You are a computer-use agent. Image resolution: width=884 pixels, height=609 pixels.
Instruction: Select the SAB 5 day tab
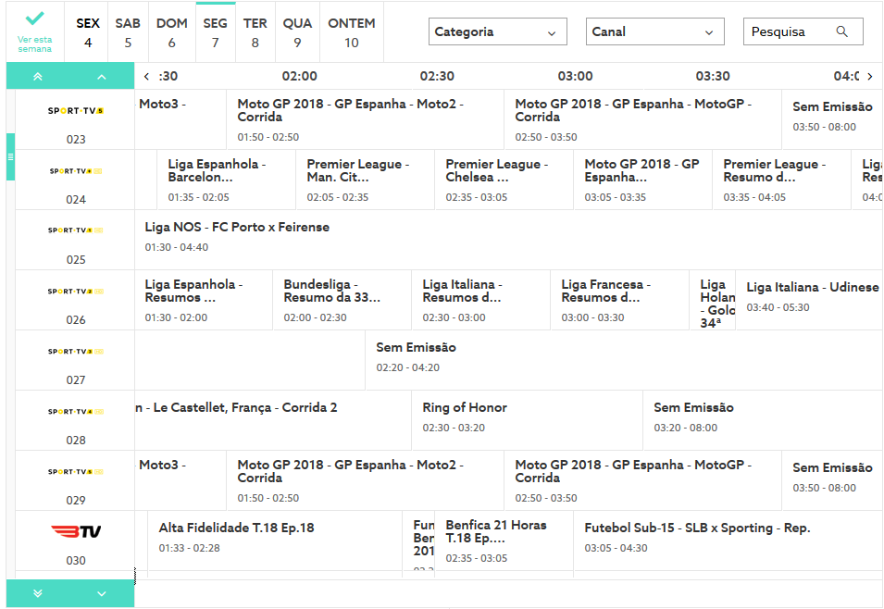coord(128,32)
